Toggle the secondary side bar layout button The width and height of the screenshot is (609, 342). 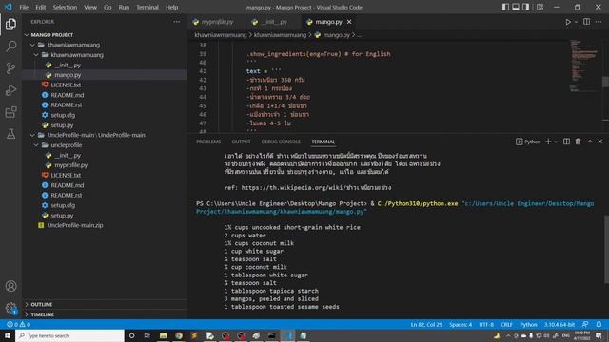[525, 7]
